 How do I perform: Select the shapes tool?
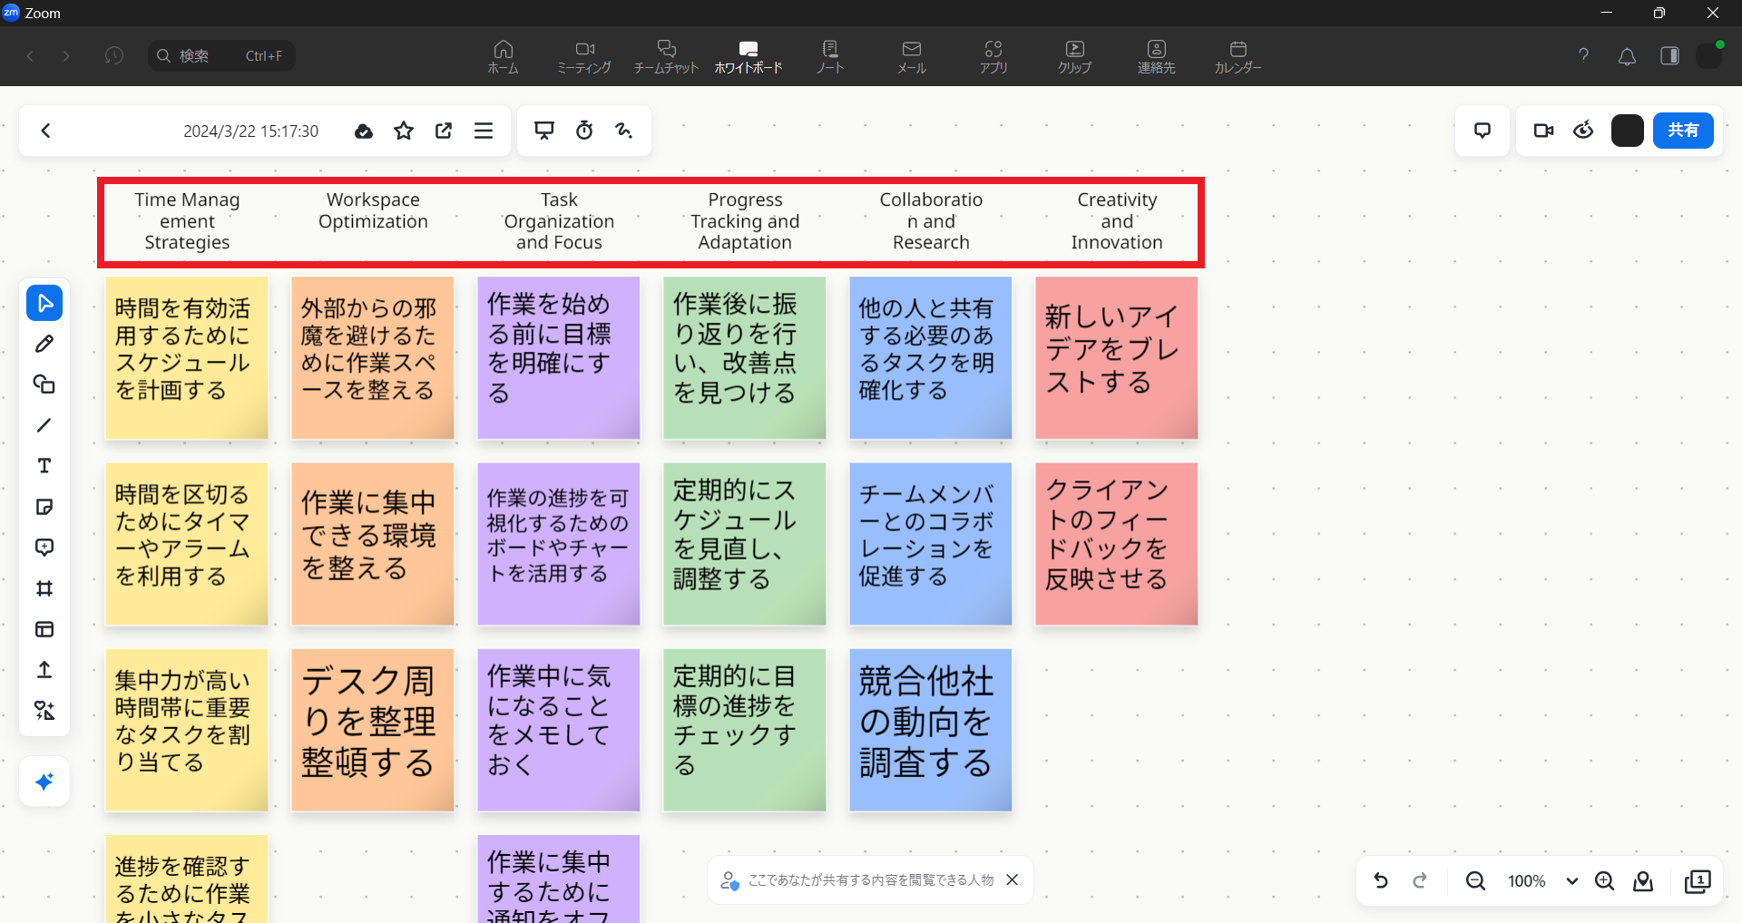coord(44,384)
